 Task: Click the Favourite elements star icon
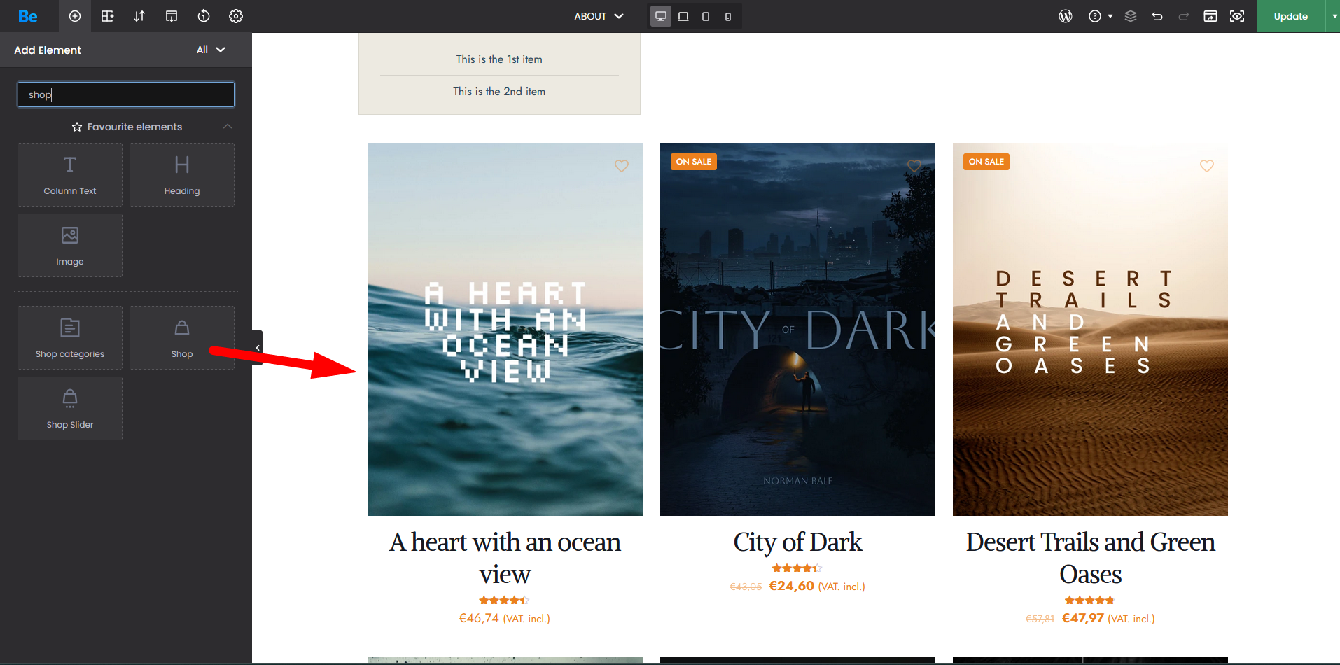(x=77, y=127)
